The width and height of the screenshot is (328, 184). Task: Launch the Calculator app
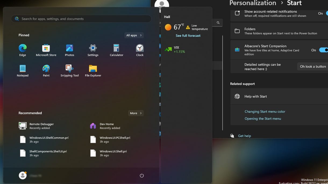pyautogui.click(x=116, y=50)
